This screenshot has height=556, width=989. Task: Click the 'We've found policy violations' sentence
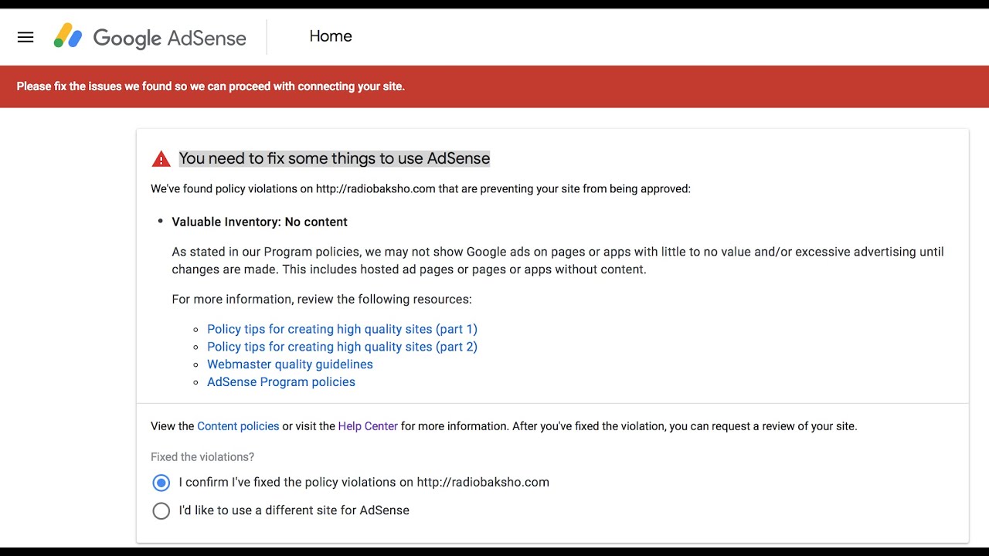(x=420, y=188)
